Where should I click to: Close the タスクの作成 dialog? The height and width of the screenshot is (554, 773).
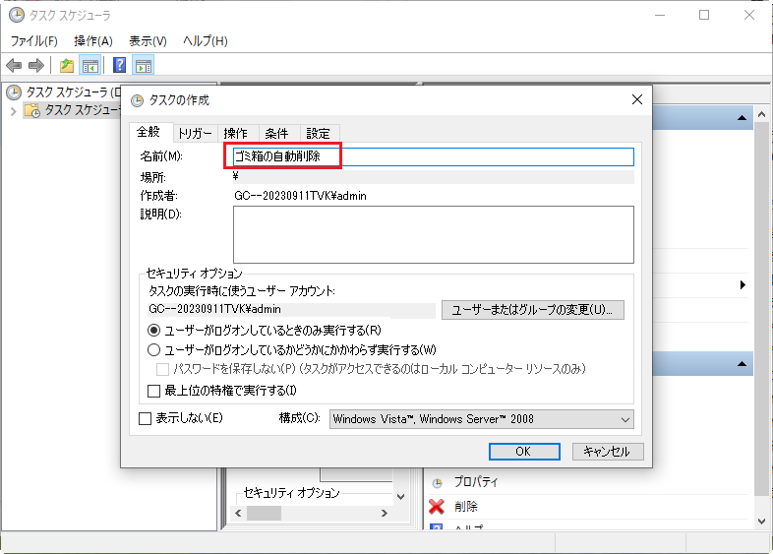637,99
